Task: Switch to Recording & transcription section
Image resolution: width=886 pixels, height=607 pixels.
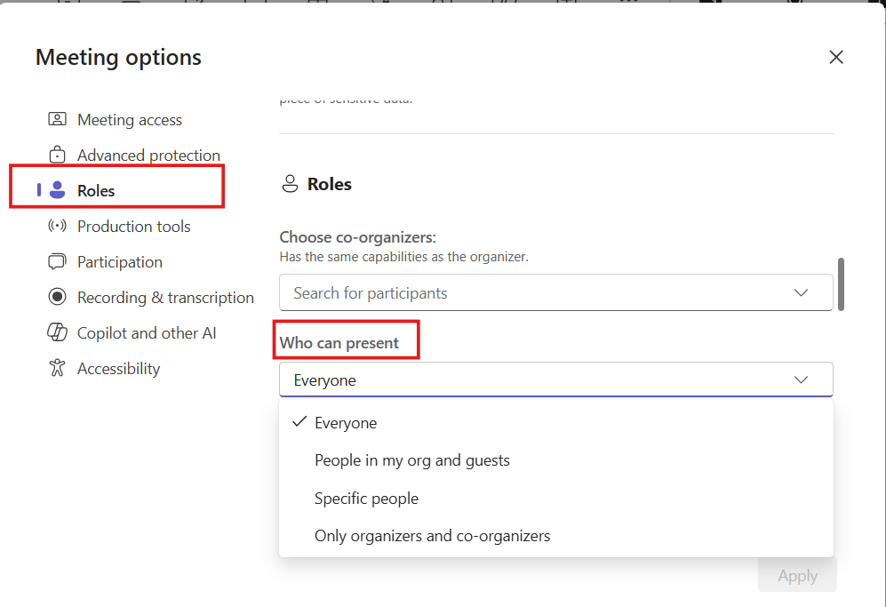Action: (x=165, y=298)
